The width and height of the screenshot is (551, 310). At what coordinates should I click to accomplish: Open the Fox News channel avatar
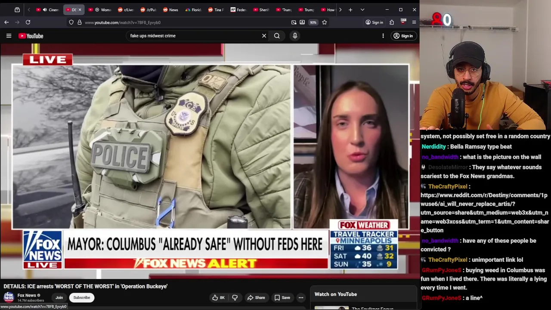pyautogui.click(x=9, y=297)
